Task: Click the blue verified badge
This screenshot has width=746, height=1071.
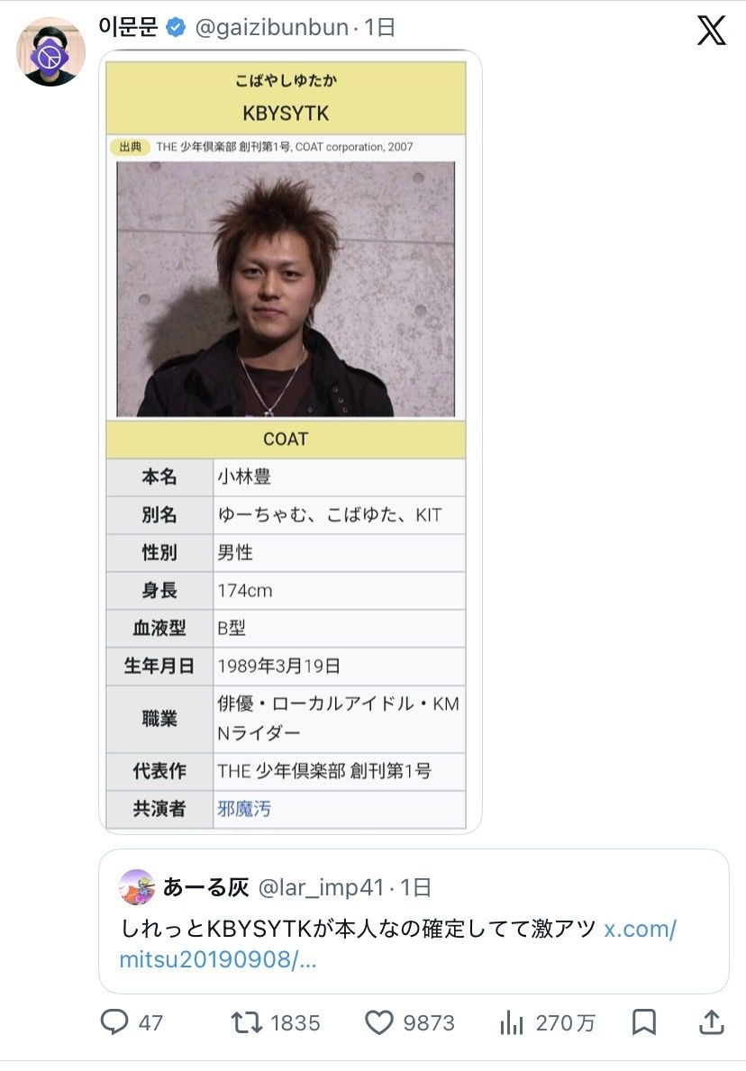Action: 177,27
